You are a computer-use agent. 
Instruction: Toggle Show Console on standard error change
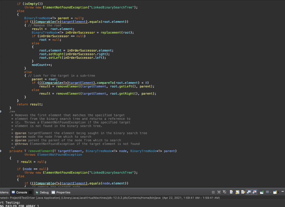pyautogui.click(x=254, y=192)
